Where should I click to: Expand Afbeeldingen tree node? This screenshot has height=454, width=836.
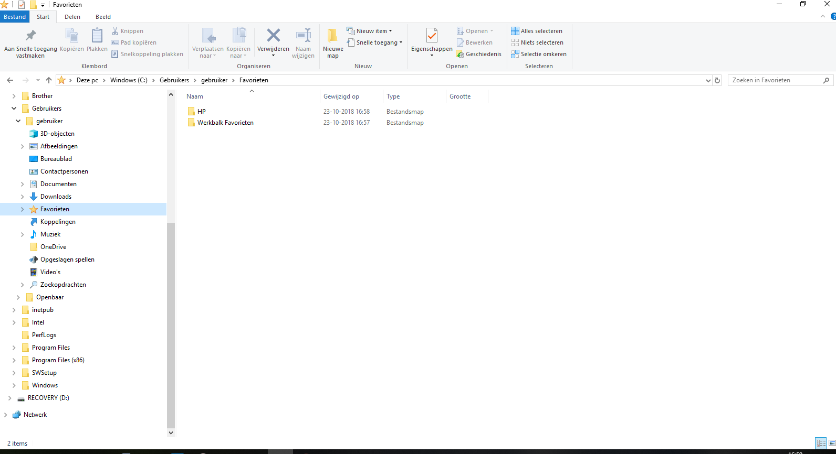(22, 146)
